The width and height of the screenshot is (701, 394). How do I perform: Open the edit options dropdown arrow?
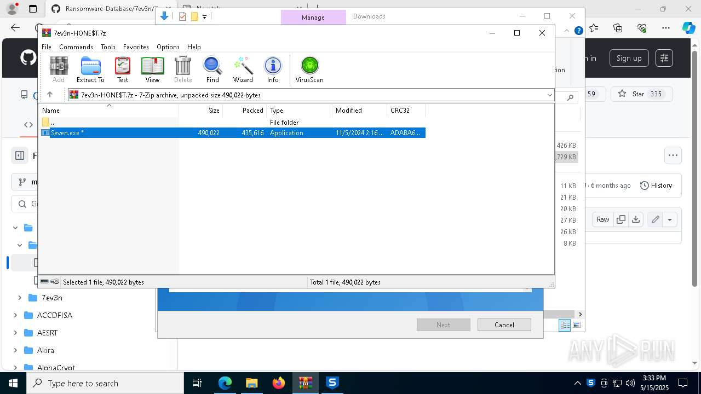(x=670, y=219)
